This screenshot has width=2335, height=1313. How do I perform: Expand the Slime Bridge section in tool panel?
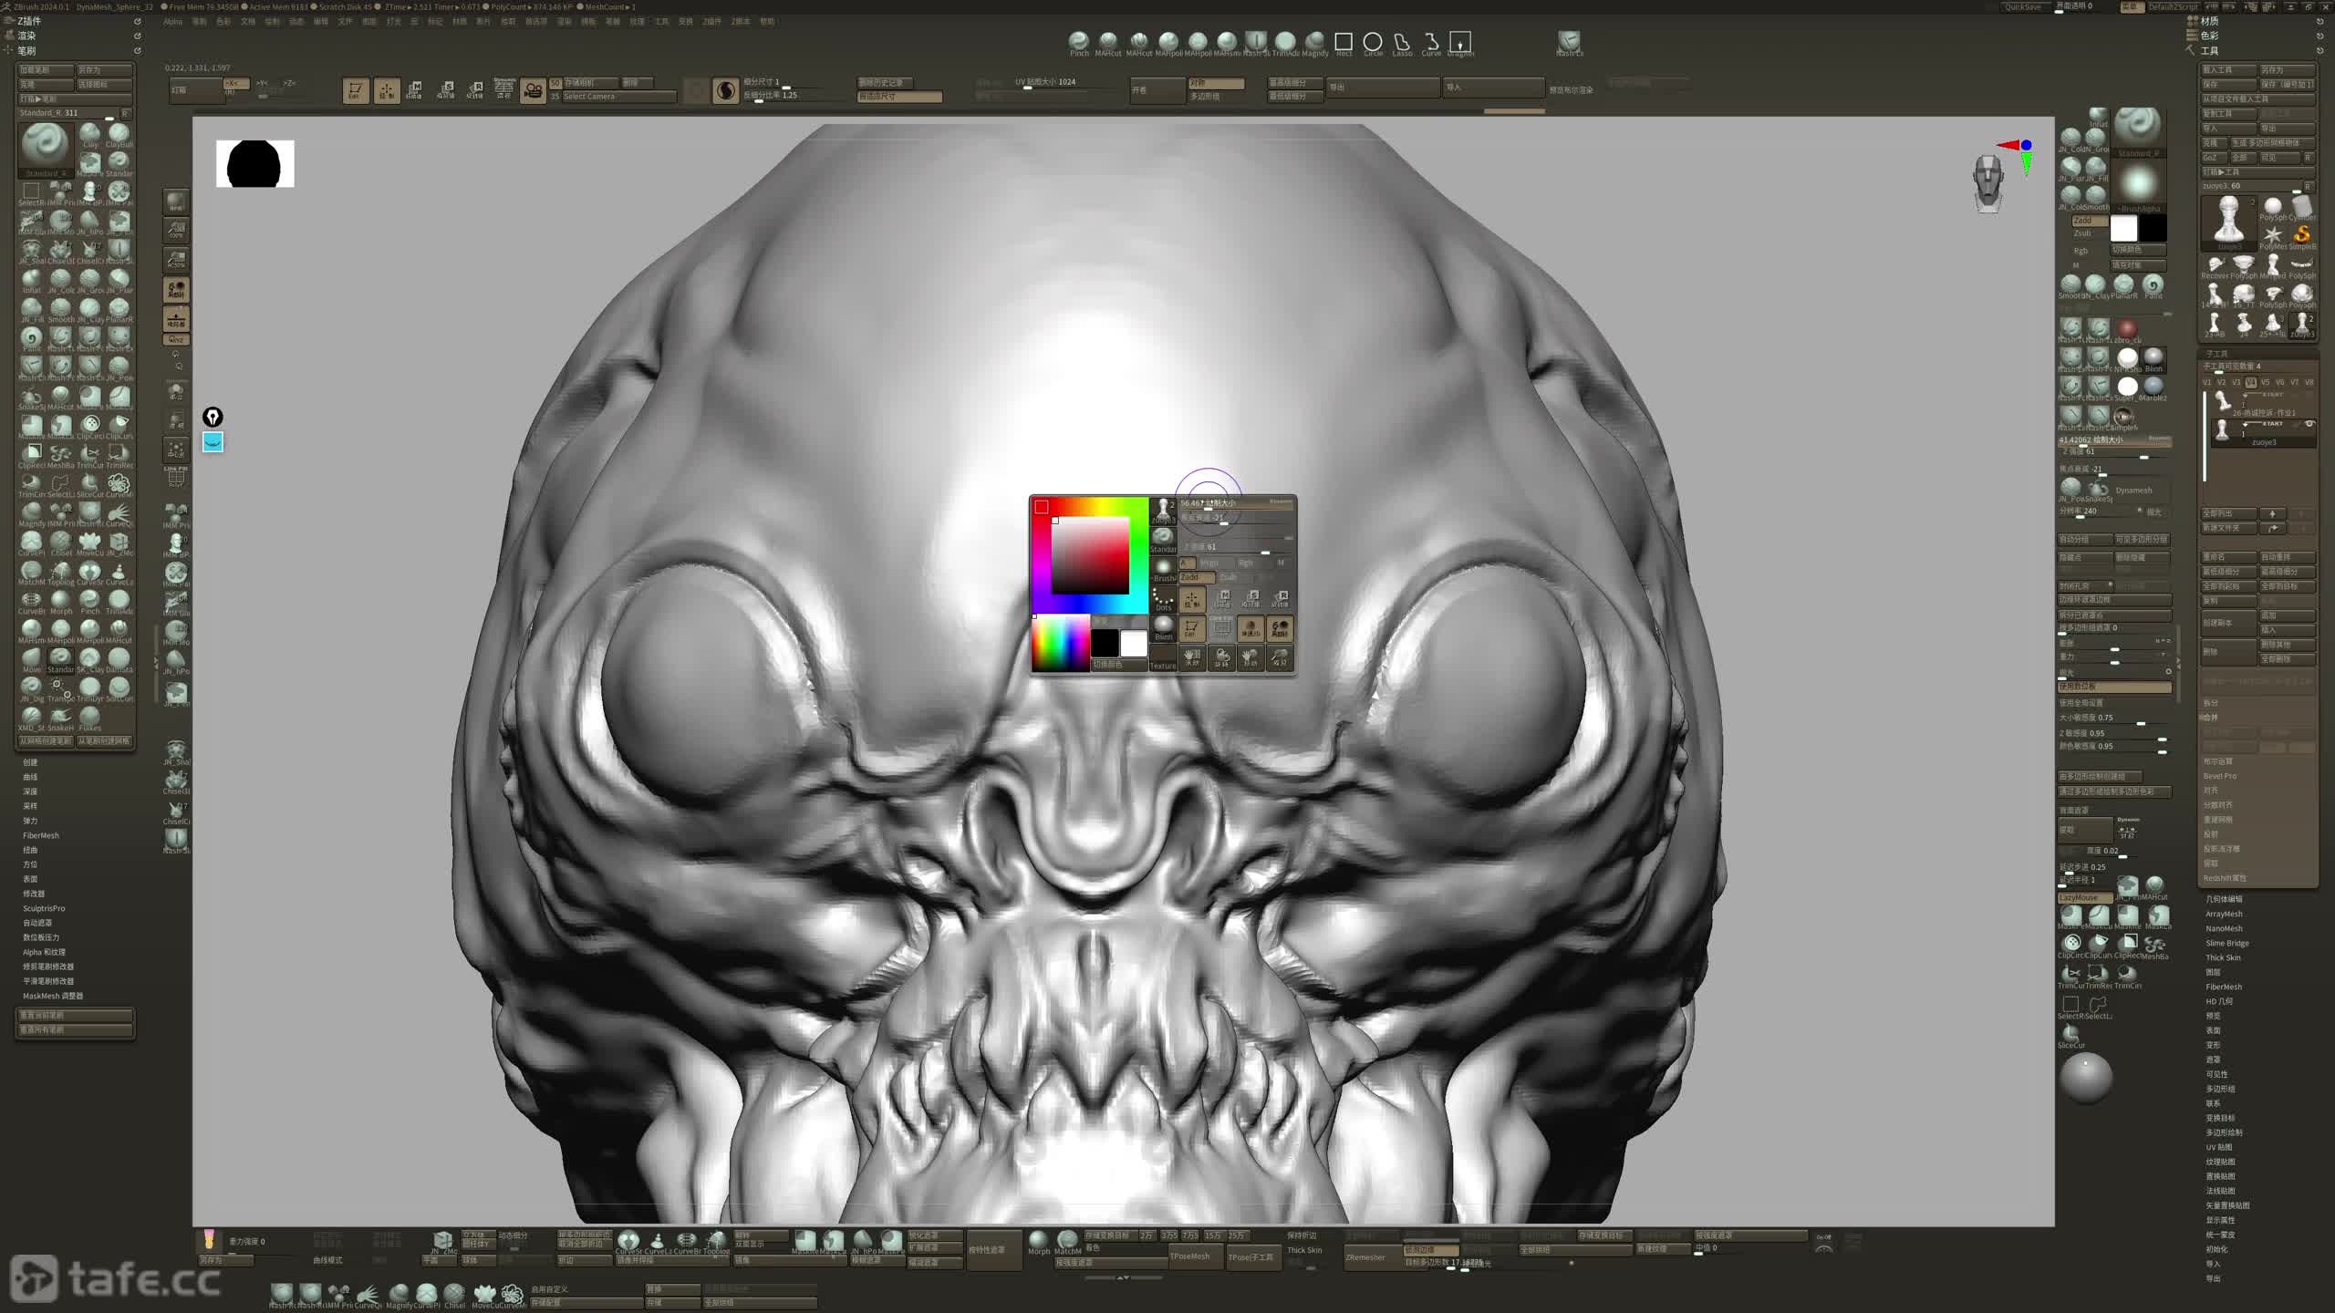tap(2226, 943)
